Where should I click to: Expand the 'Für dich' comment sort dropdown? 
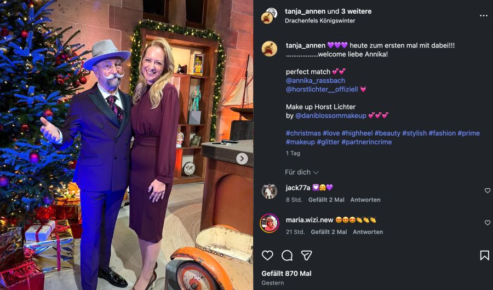pyautogui.click(x=302, y=172)
